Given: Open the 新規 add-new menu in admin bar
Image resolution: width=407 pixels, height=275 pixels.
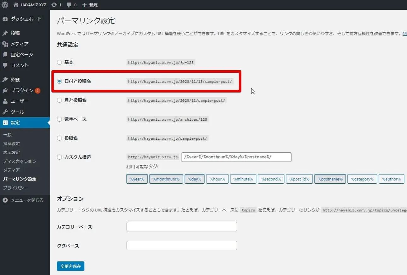Looking at the screenshot, I should (90, 5).
